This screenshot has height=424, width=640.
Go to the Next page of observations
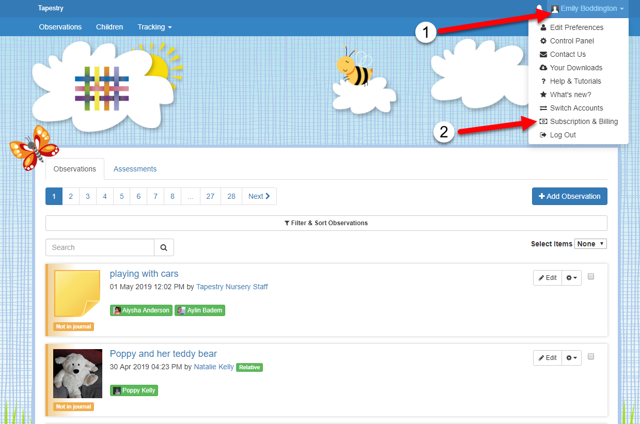click(x=259, y=196)
